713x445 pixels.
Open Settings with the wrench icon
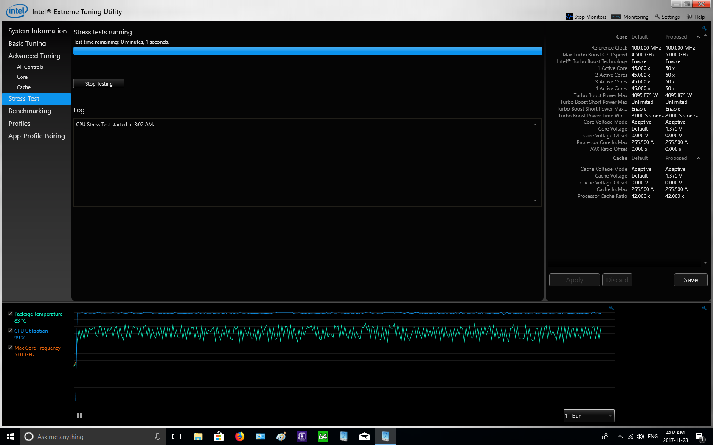click(657, 17)
